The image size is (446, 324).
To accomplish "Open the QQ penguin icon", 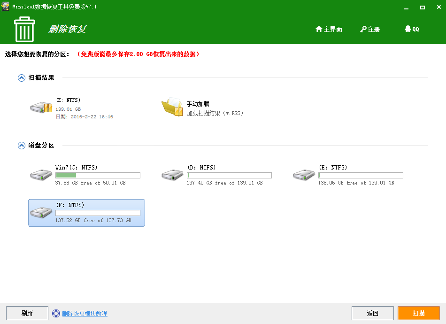I will [x=408, y=29].
